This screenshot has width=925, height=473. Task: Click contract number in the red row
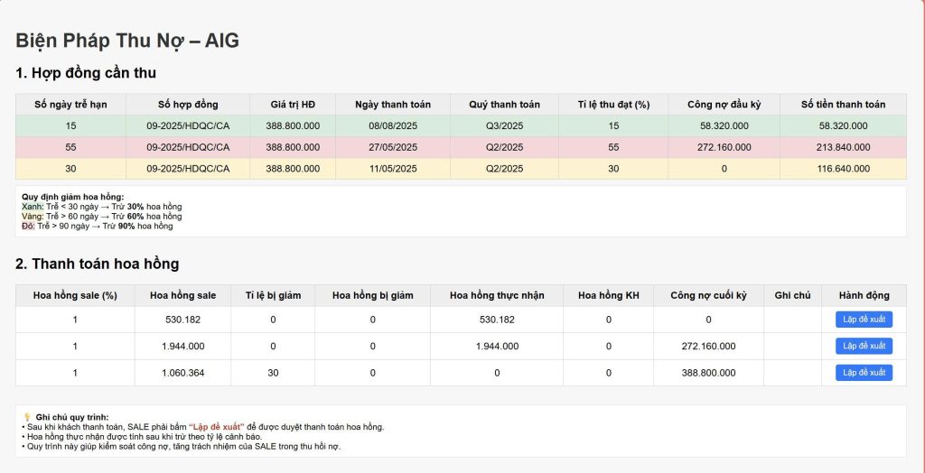coord(188,147)
